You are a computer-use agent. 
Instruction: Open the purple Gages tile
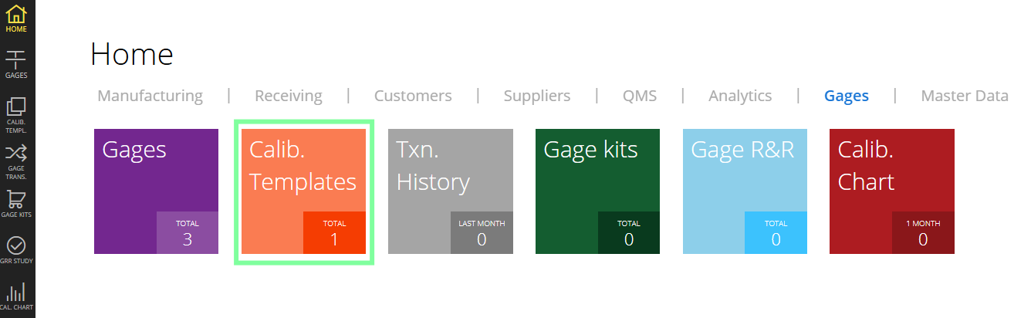(x=156, y=191)
